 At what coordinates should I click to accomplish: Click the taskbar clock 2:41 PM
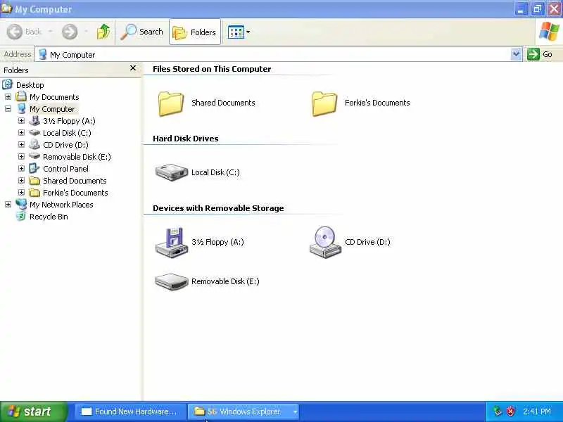537,411
